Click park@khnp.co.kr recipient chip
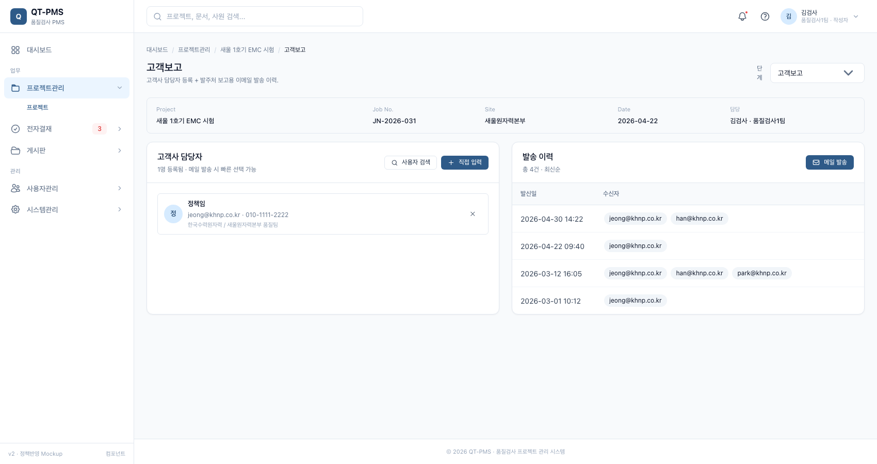The image size is (877, 464). (762, 273)
